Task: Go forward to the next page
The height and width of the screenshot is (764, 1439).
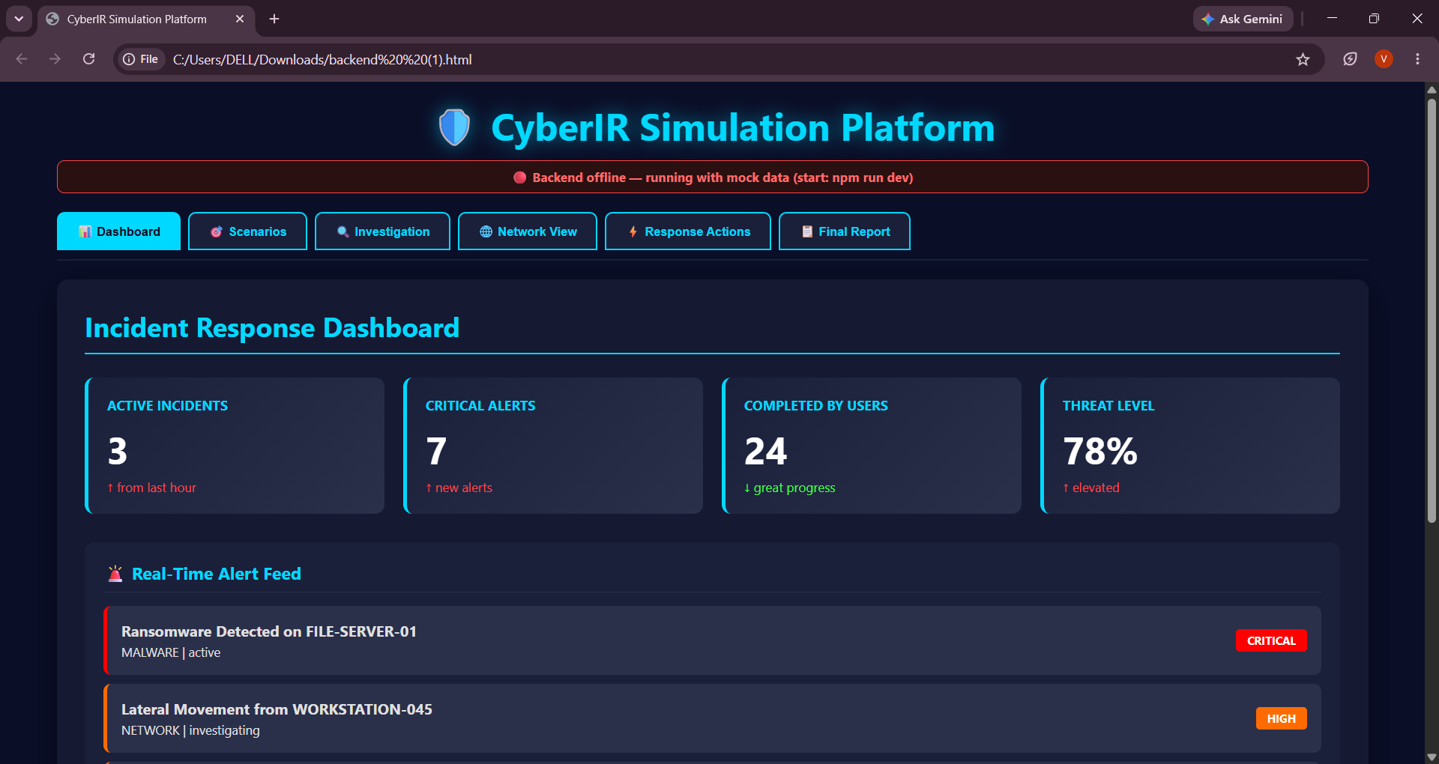Action: 55,59
